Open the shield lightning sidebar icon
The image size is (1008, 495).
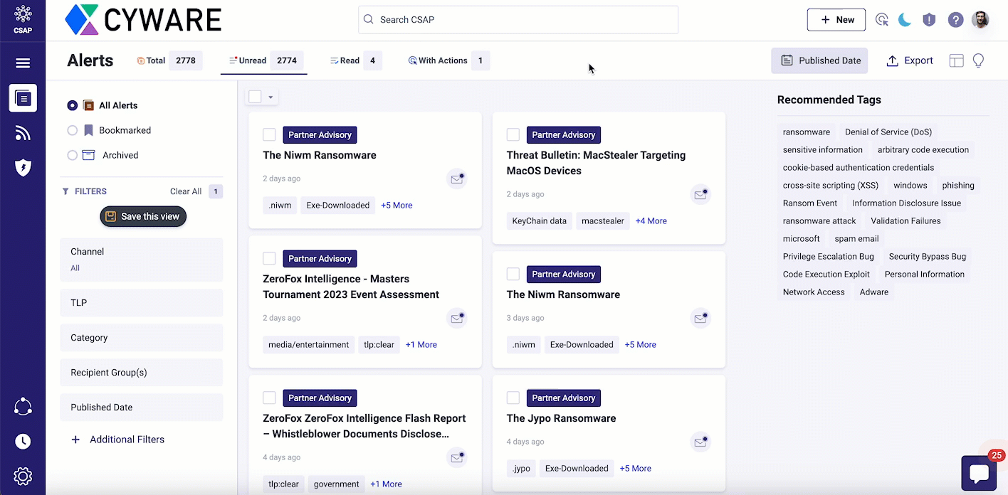(23, 168)
